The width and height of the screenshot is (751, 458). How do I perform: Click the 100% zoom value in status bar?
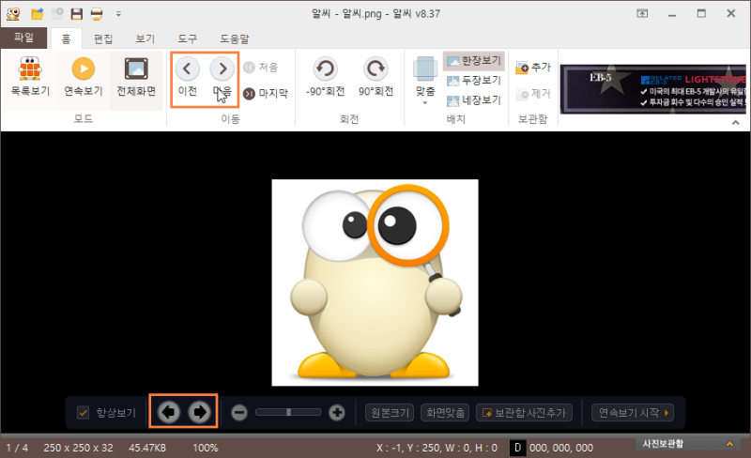tap(206, 448)
